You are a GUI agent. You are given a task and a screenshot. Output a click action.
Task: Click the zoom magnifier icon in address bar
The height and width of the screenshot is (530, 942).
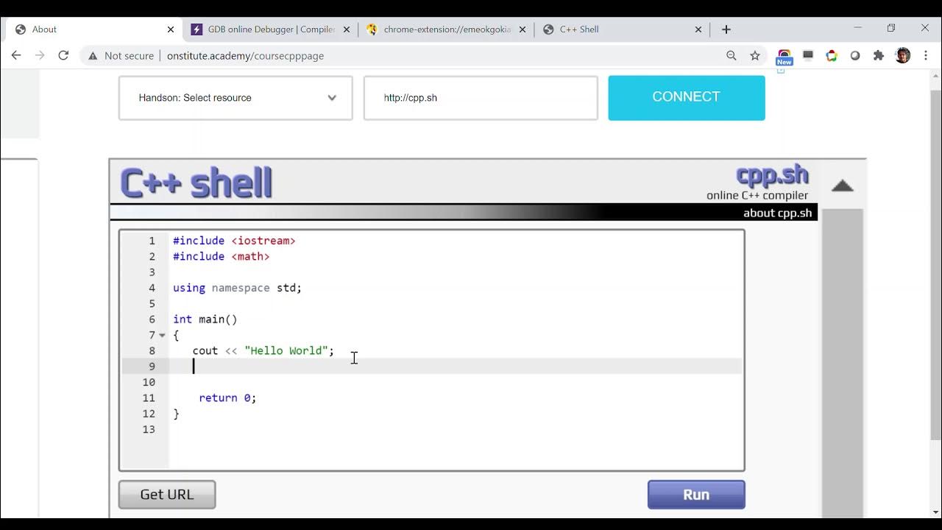pyautogui.click(x=732, y=55)
